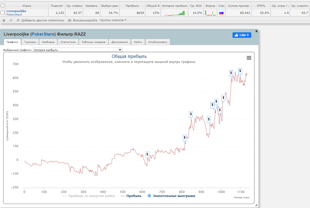Click the icon before Добавить другую статистику
Image resolution: width=310 pixels, height=208 pixels.
point(18,20)
